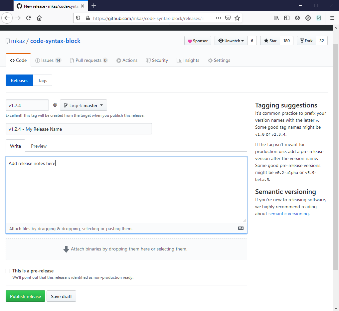Click into the release notes text area
The height and width of the screenshot is (311, 339).
coord(126,190)
